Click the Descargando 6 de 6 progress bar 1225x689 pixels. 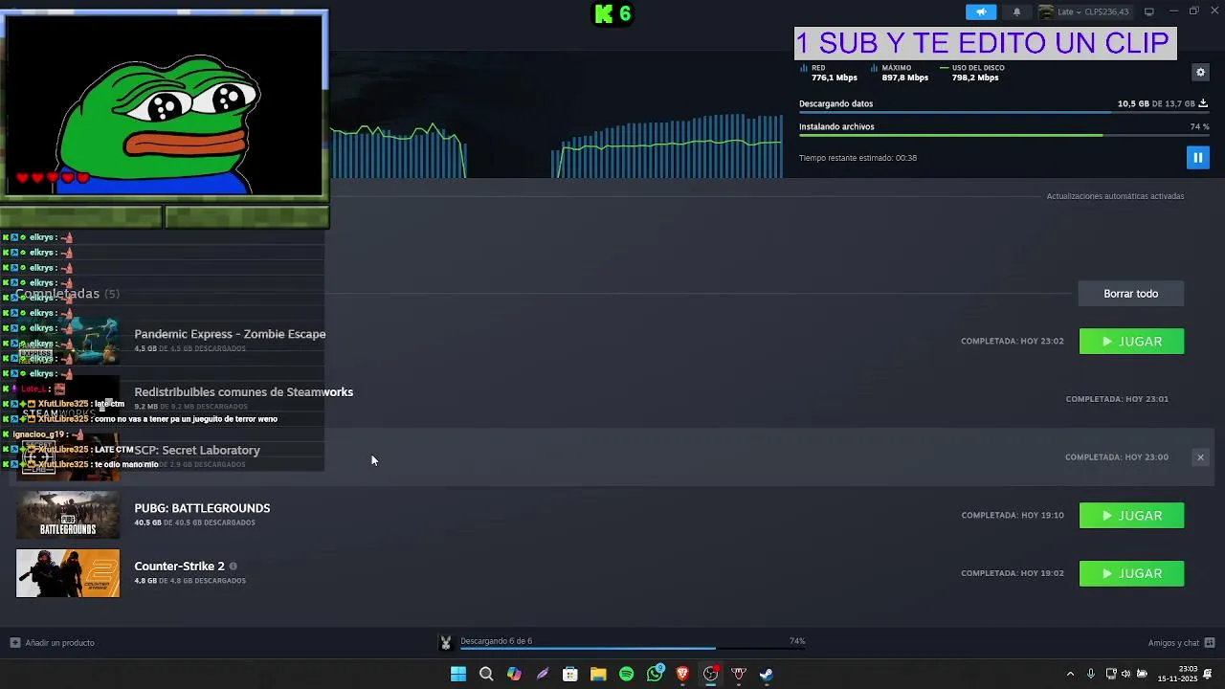coord(633,650)
